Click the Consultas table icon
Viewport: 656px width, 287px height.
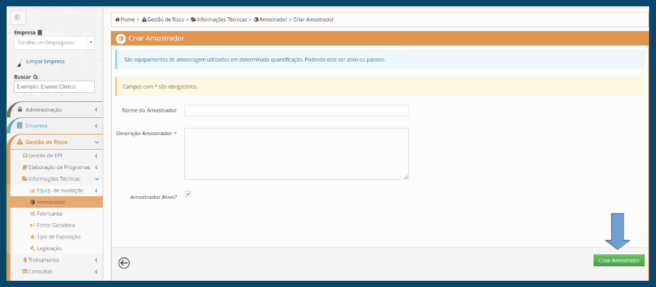pyautogui.click(x=25, y=272)
